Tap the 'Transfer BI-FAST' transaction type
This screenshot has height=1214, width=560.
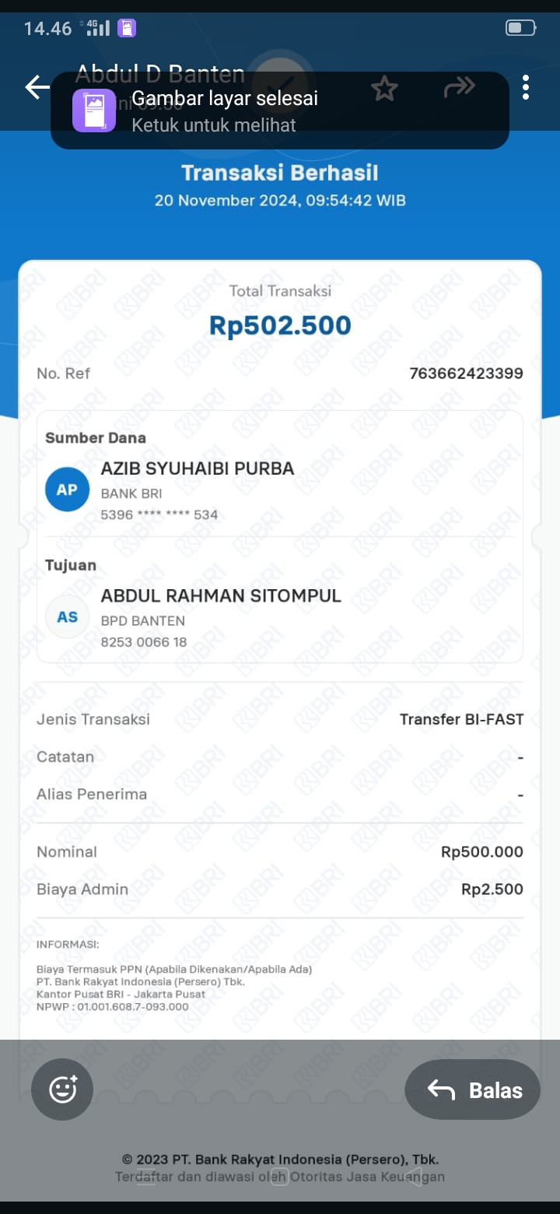coord(461,719)
